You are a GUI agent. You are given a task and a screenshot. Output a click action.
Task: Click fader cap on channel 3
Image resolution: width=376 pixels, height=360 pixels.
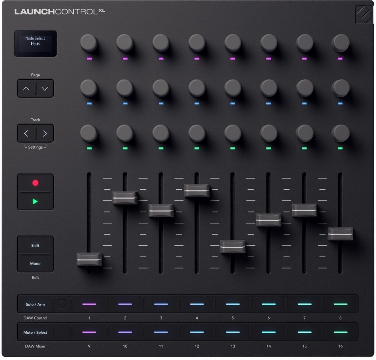click(x=161, y=211)
